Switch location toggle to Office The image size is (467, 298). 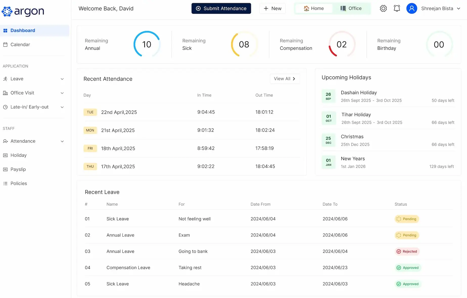351,8
